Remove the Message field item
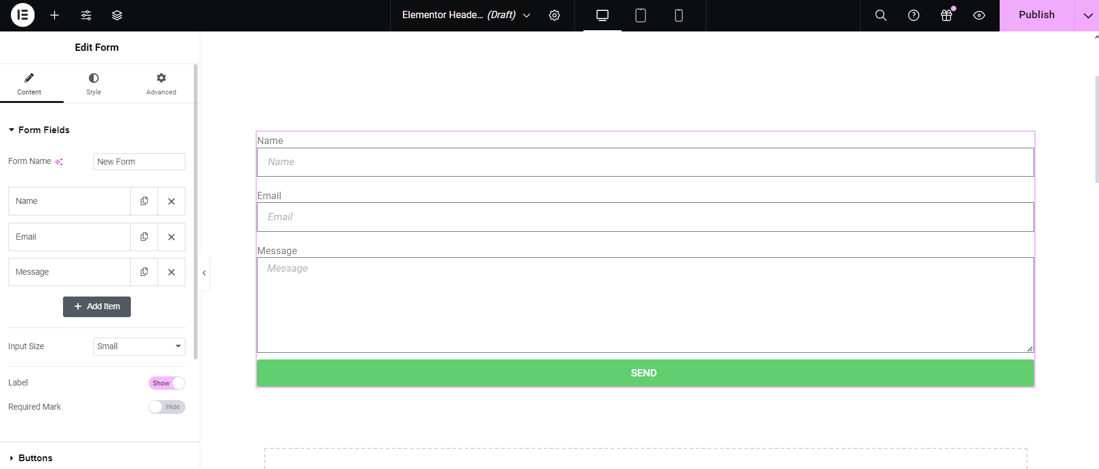 point(171,272)
